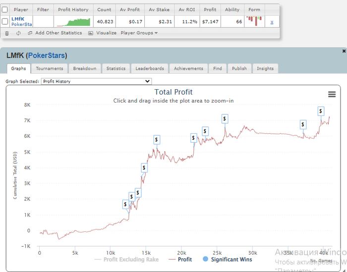Click the PokerSta network link in table row
Screen dimensions: 347x272
click(22, 24)
